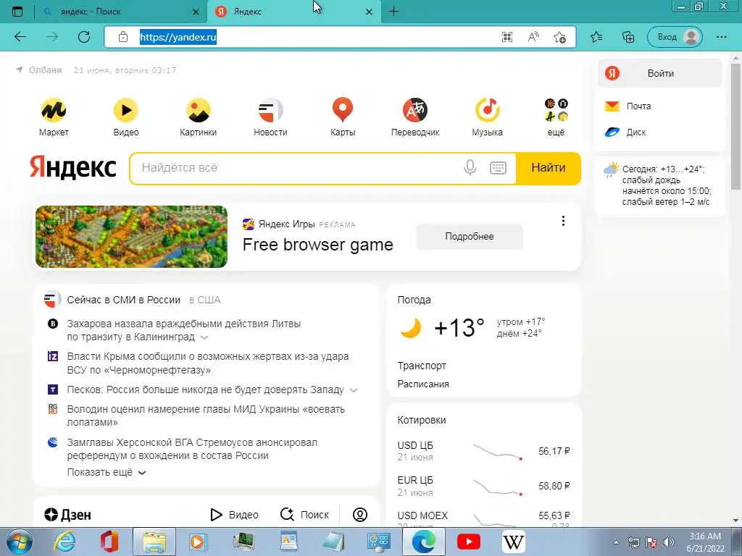Open the Новости service icon
Image resolution: width=742 pixels, height=556 pixels.
click(x=270, y=117)
